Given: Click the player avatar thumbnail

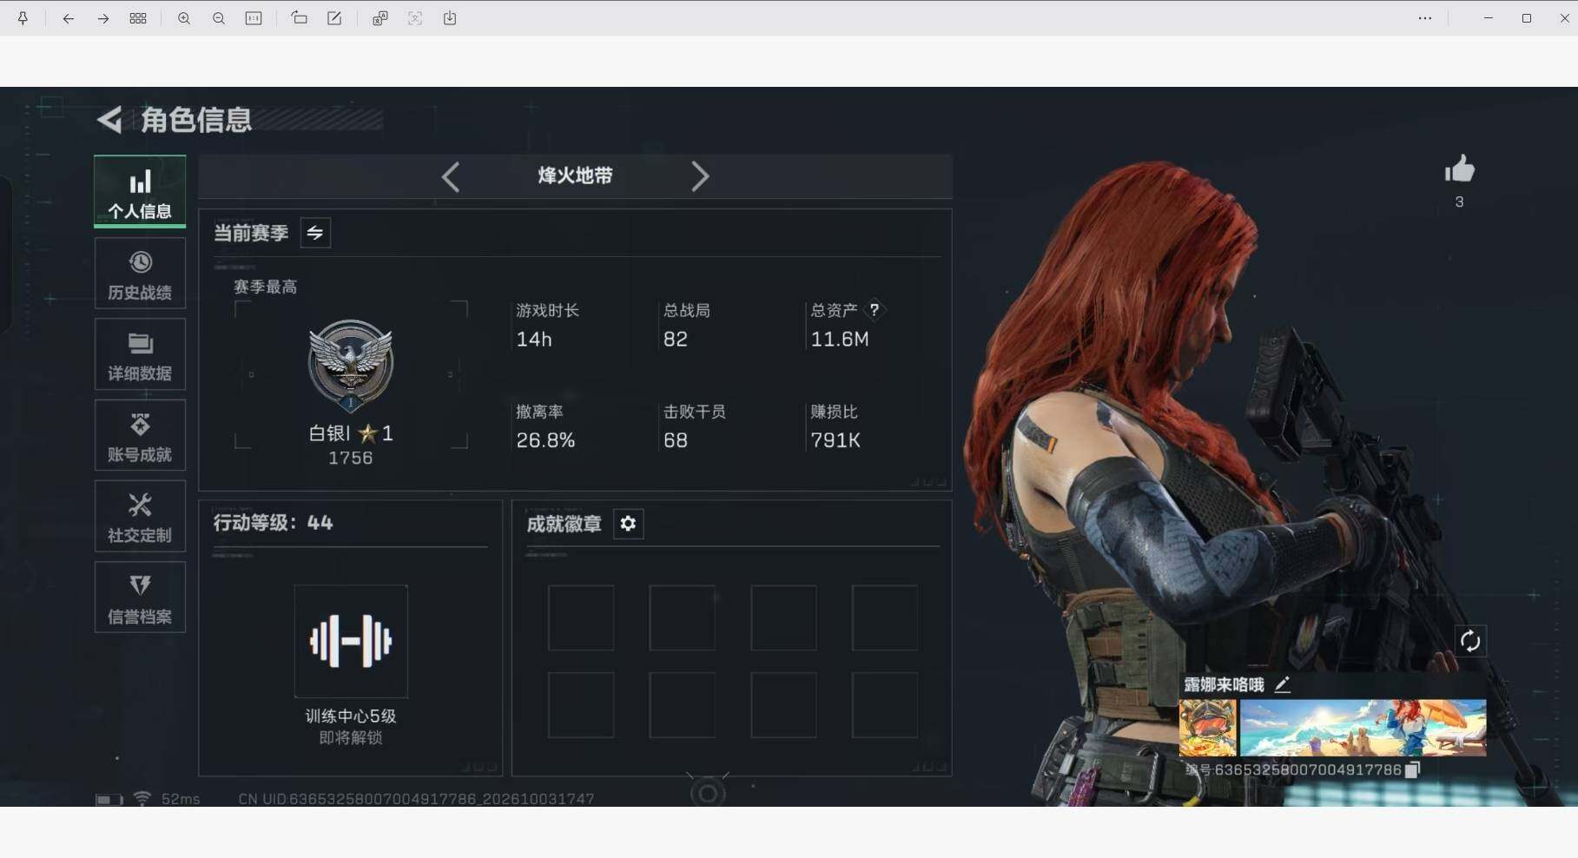Looking at the screenshot, I should tap(1207, 728).
